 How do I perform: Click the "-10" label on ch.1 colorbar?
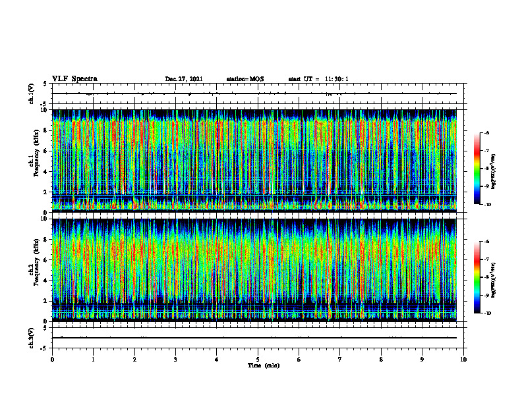coord(486,205)
